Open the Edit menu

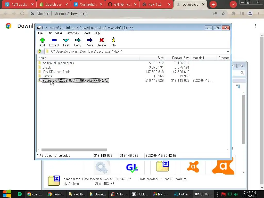pos(49,33)
